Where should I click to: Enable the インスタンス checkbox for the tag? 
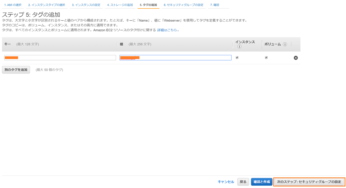[x=237, y=57]
